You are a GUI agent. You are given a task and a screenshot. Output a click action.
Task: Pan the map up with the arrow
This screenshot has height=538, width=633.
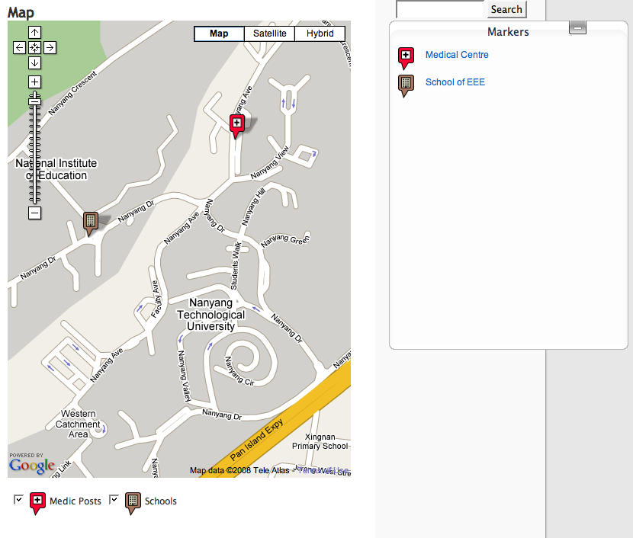(35, 32)
